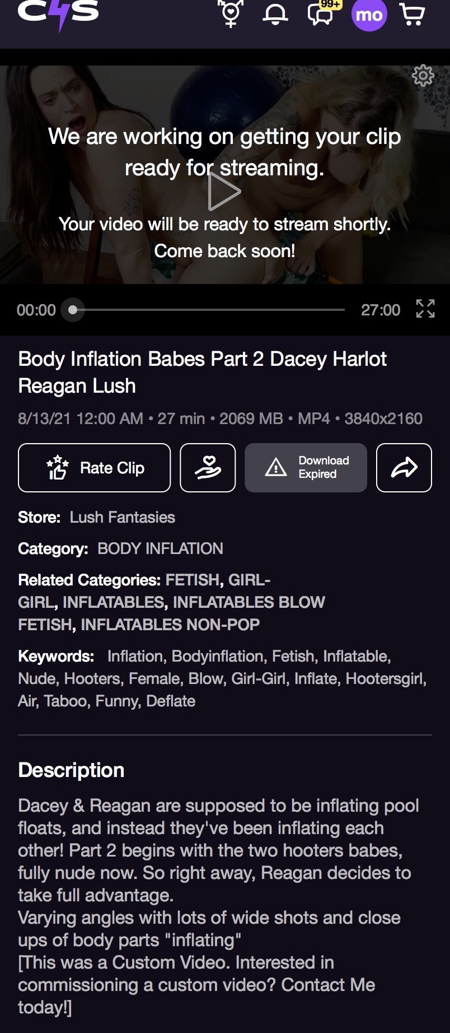
Task: Play the video clip
Action: (224, 192)
